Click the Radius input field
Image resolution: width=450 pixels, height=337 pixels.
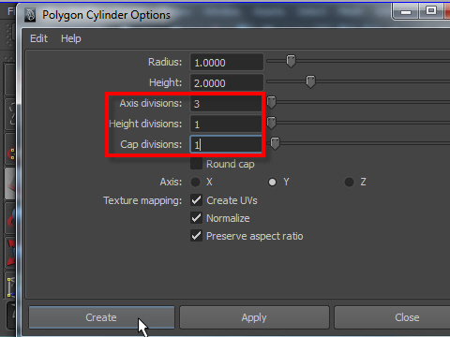(x=227, y=63)
